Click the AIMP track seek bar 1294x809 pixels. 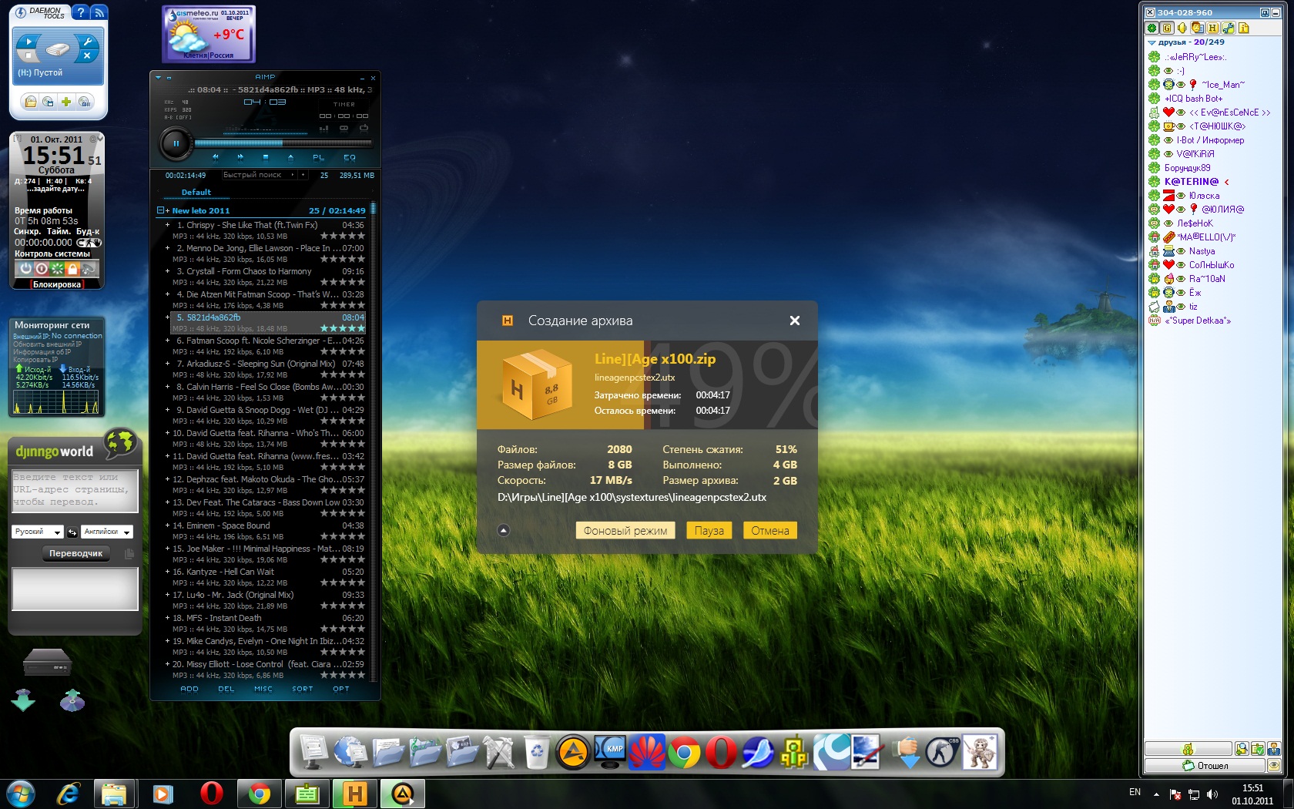click(283, 143)
